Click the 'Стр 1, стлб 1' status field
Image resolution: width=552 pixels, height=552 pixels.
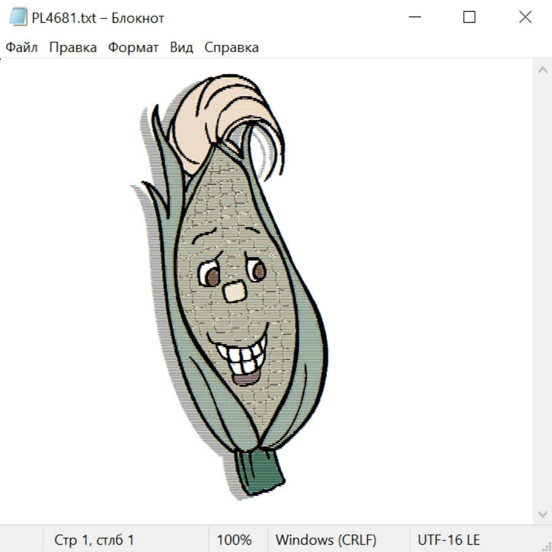pos(94,540)
